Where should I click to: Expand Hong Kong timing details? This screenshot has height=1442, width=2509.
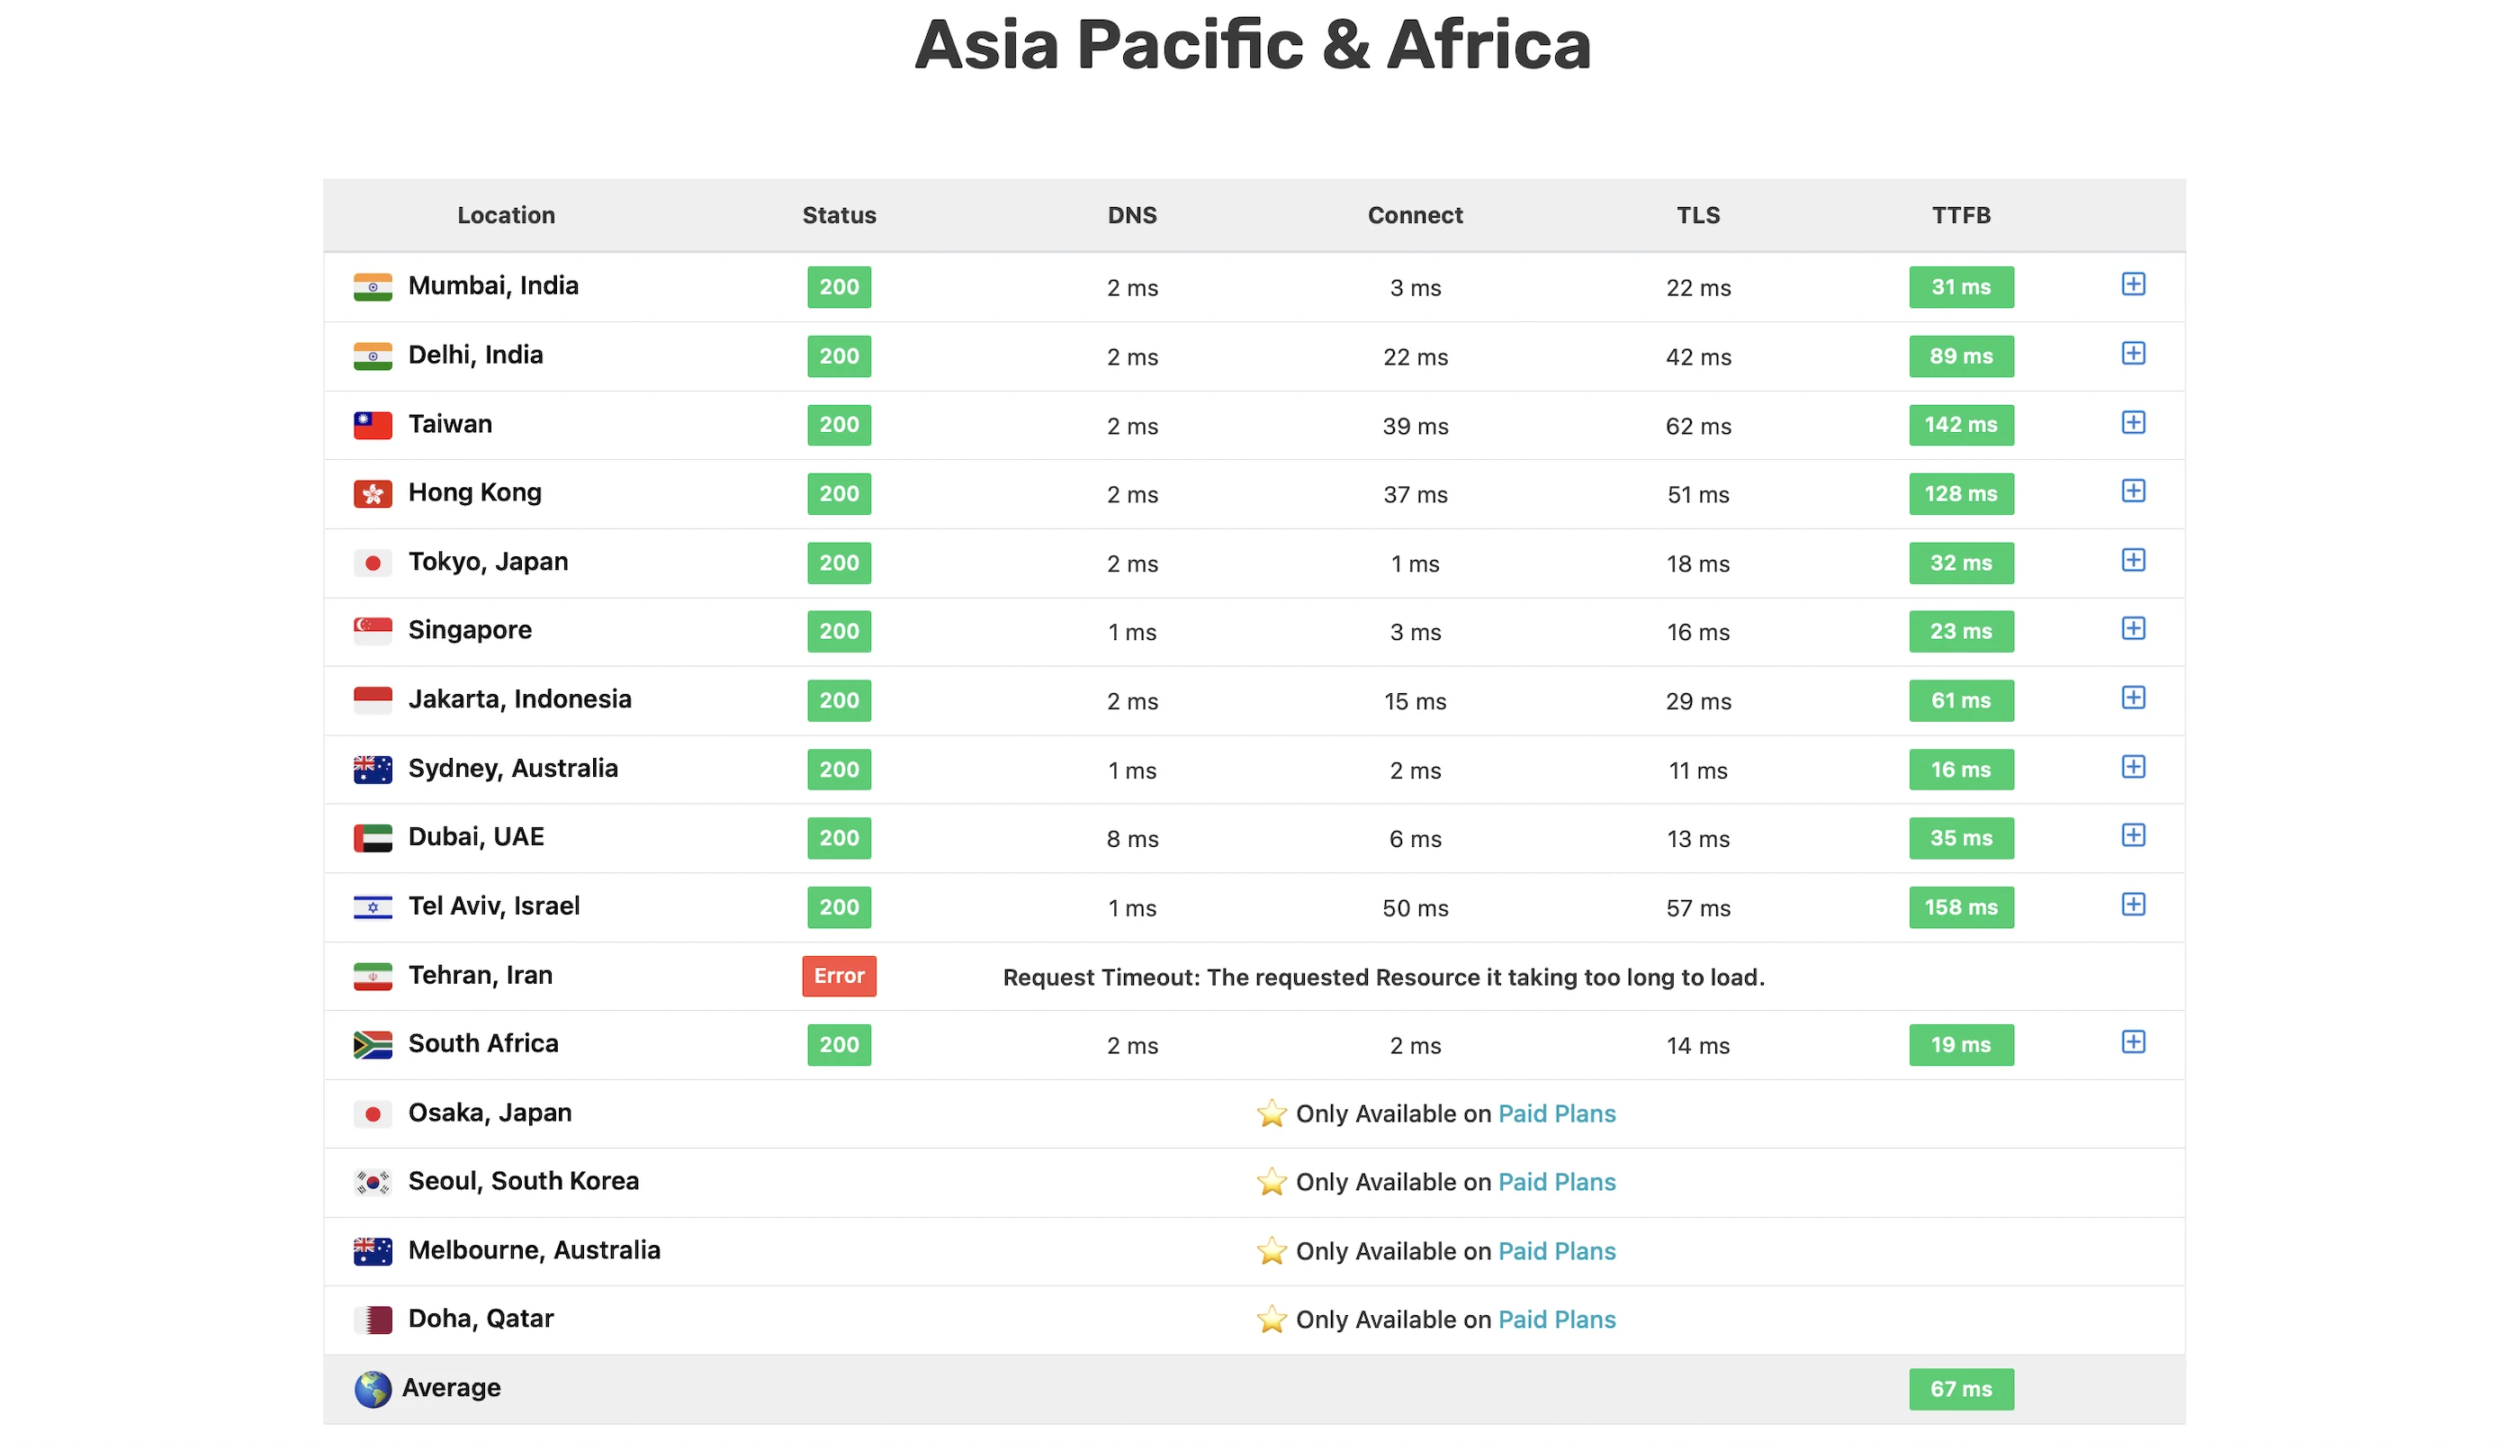2132,491
